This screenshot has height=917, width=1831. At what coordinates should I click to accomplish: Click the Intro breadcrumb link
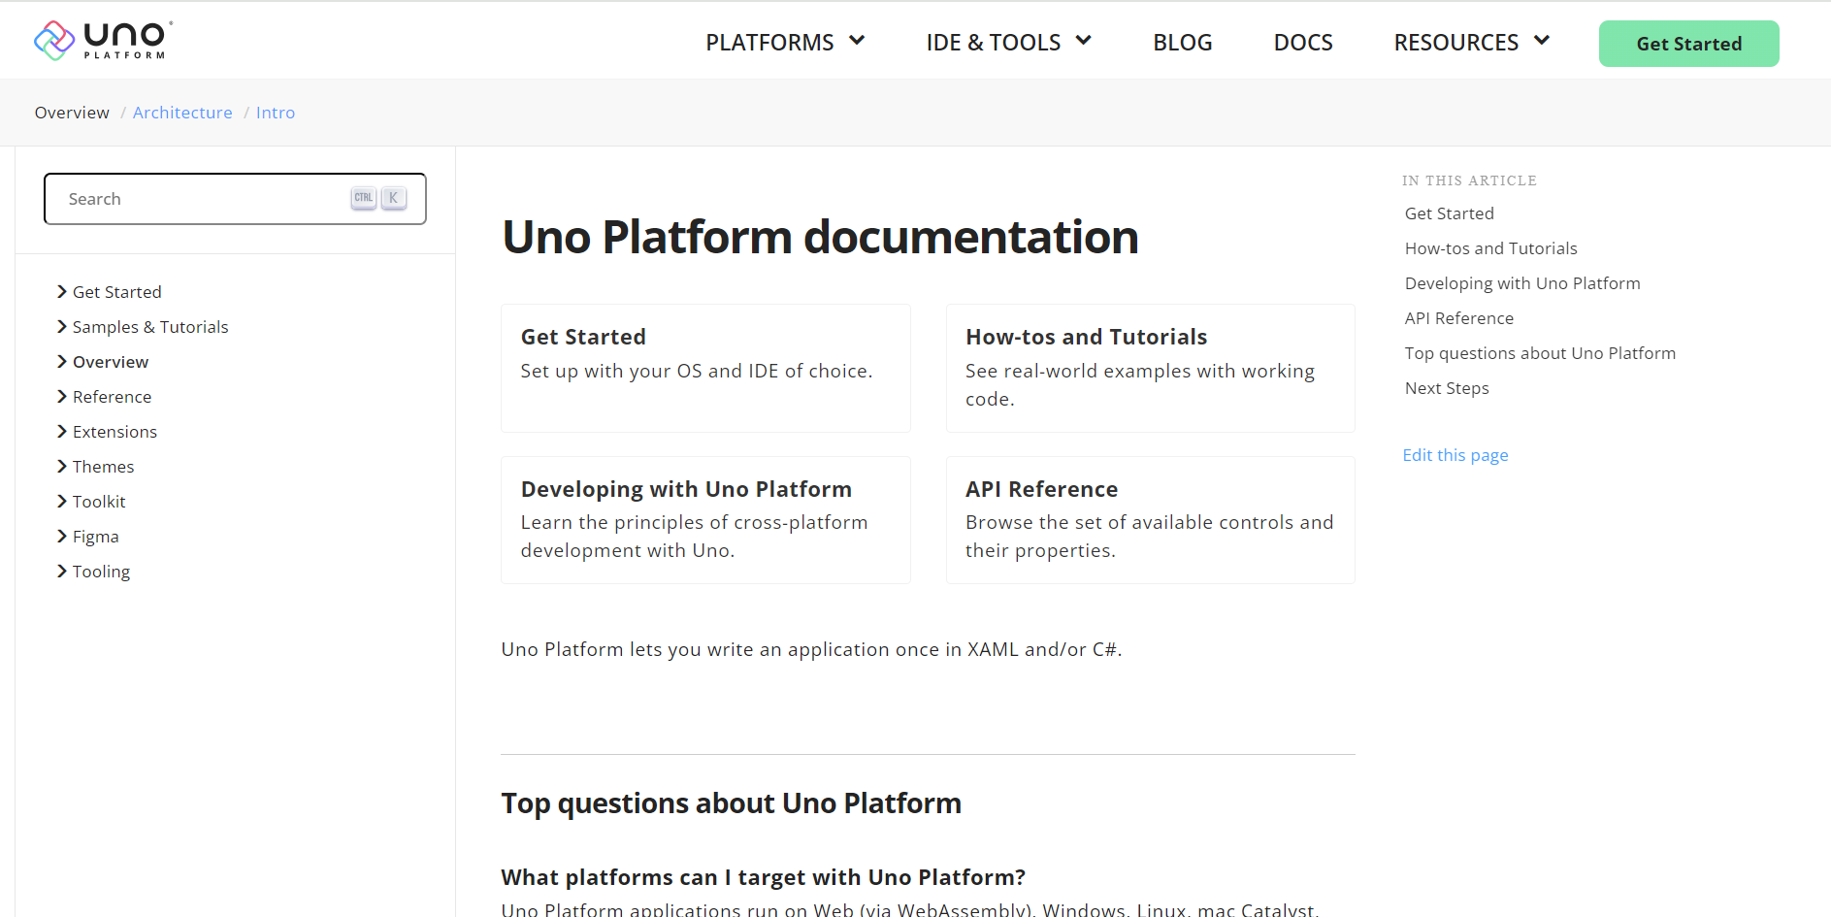click(x=276, y=113)
